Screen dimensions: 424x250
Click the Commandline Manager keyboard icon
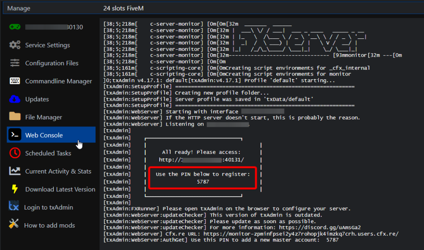[14, 81]
